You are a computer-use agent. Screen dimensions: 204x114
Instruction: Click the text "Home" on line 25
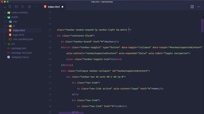[155, 89]
